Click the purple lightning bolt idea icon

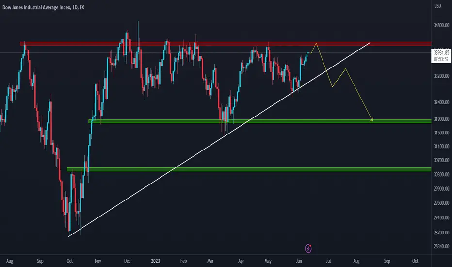pyautogui.click(x=308, y=248)
